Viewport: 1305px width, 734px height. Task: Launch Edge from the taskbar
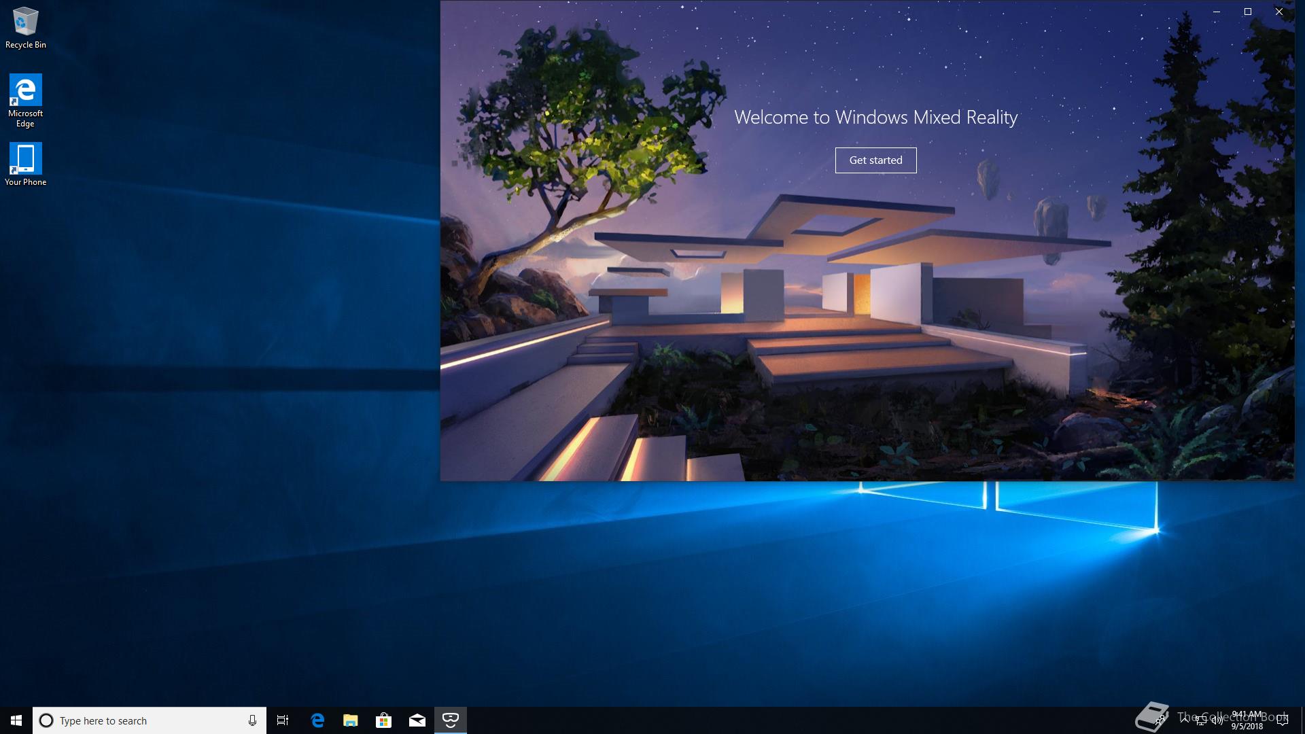click(x=317, y=720)
